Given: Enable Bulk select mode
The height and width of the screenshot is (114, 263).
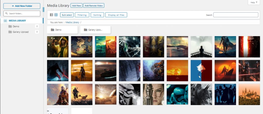Looking at the screenshot, I should click(x=67, y=15).
